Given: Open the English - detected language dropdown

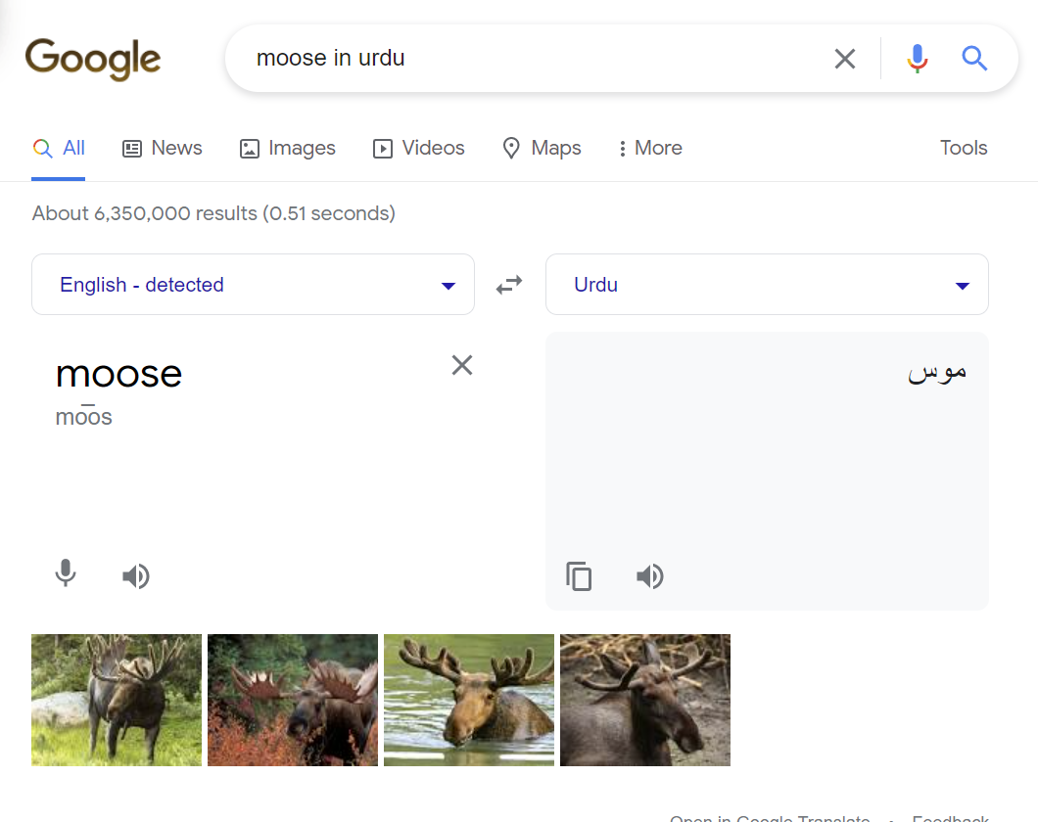Looking at the screenshot, I should tap(253, 285).
